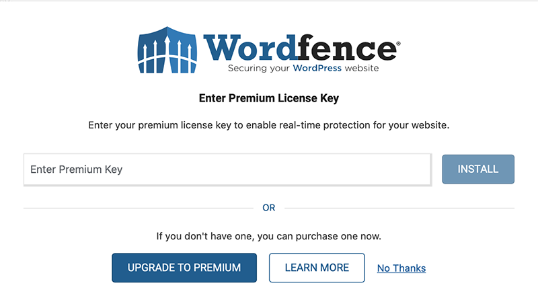Click the black "fence" part of wordmark
538x306 pixels.
(x=346, y=48)
